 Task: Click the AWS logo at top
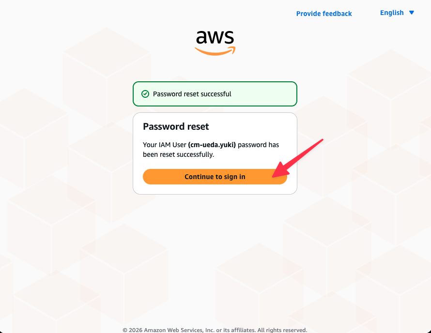tap(215, 43)
